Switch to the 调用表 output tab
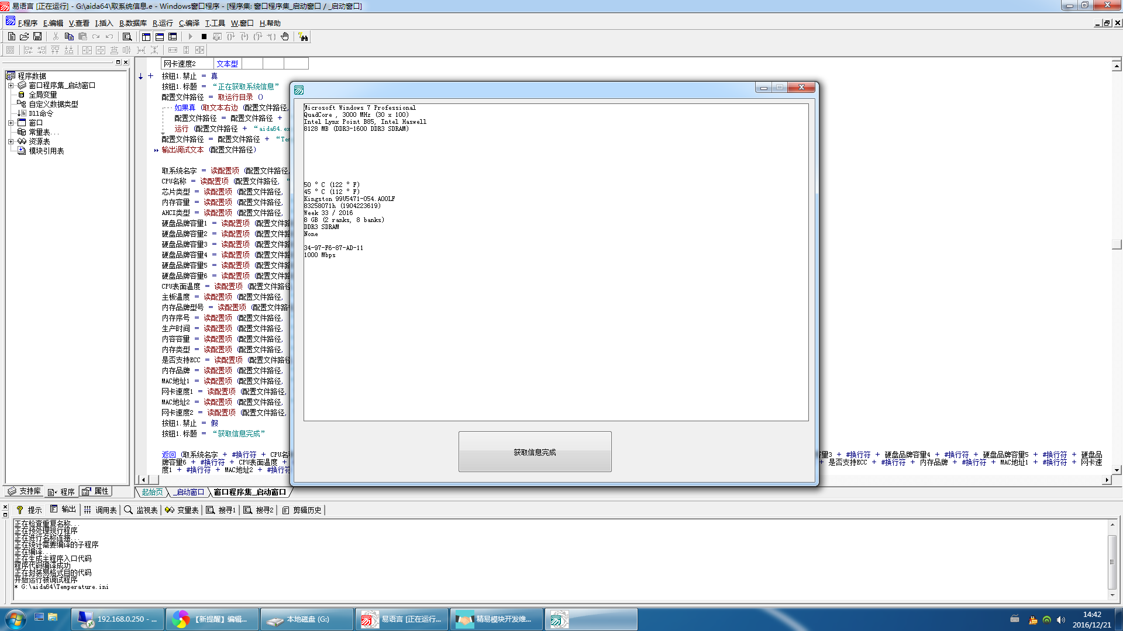 tap(100, 510)
